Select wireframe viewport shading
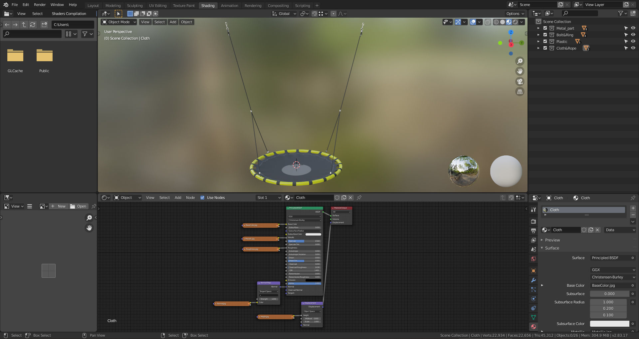The height and width of the screenshot is (339, 639). [x=496, y=22]
